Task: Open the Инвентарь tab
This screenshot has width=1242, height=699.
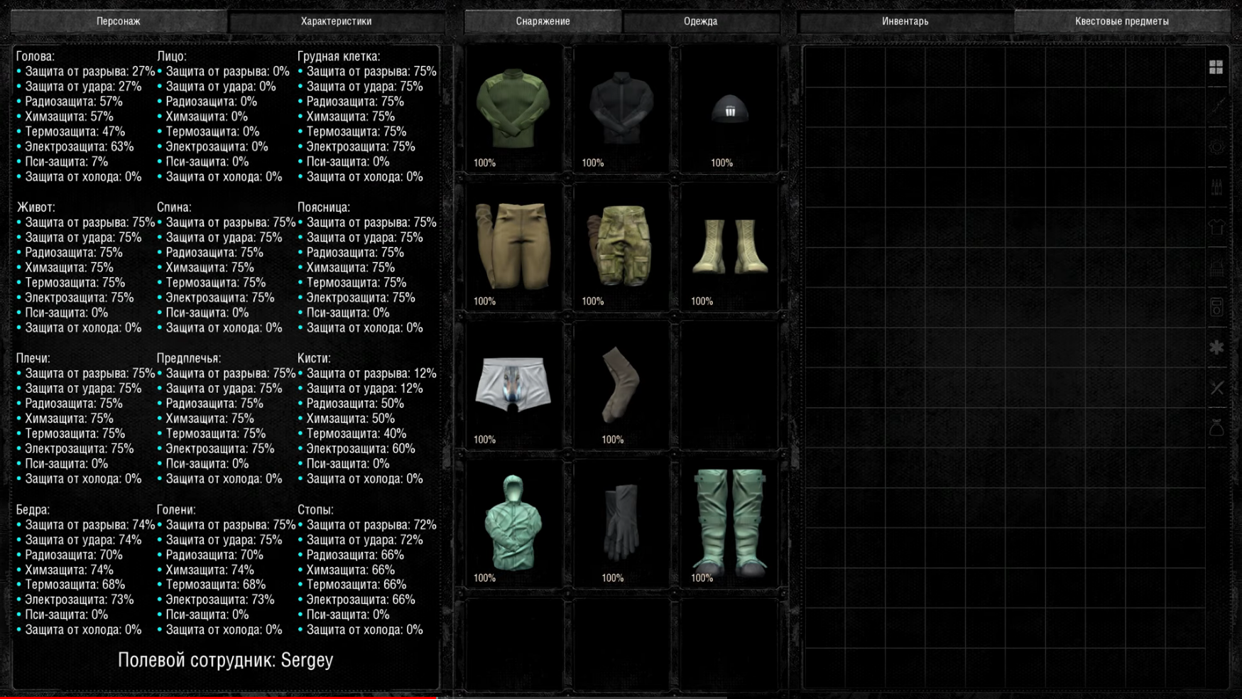Action: click(905, 21)
